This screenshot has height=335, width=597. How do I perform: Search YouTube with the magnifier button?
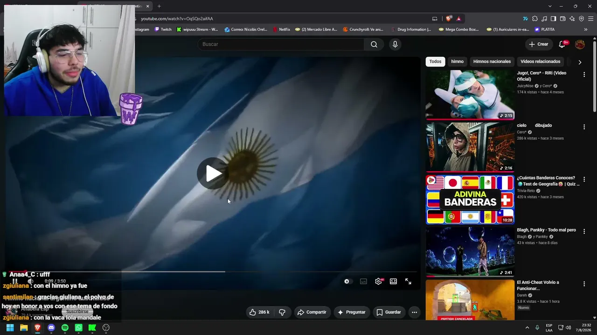point(374,44)
